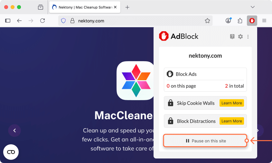
Task: Select the Nektony Mac Cleanup Software tab
Action: pos(82,7)
